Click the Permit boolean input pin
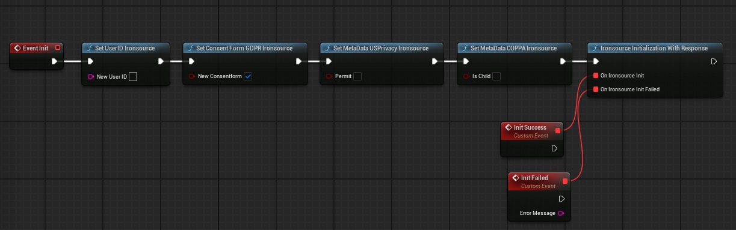This screenshot has height=230, width=736. tap(329, 76)
